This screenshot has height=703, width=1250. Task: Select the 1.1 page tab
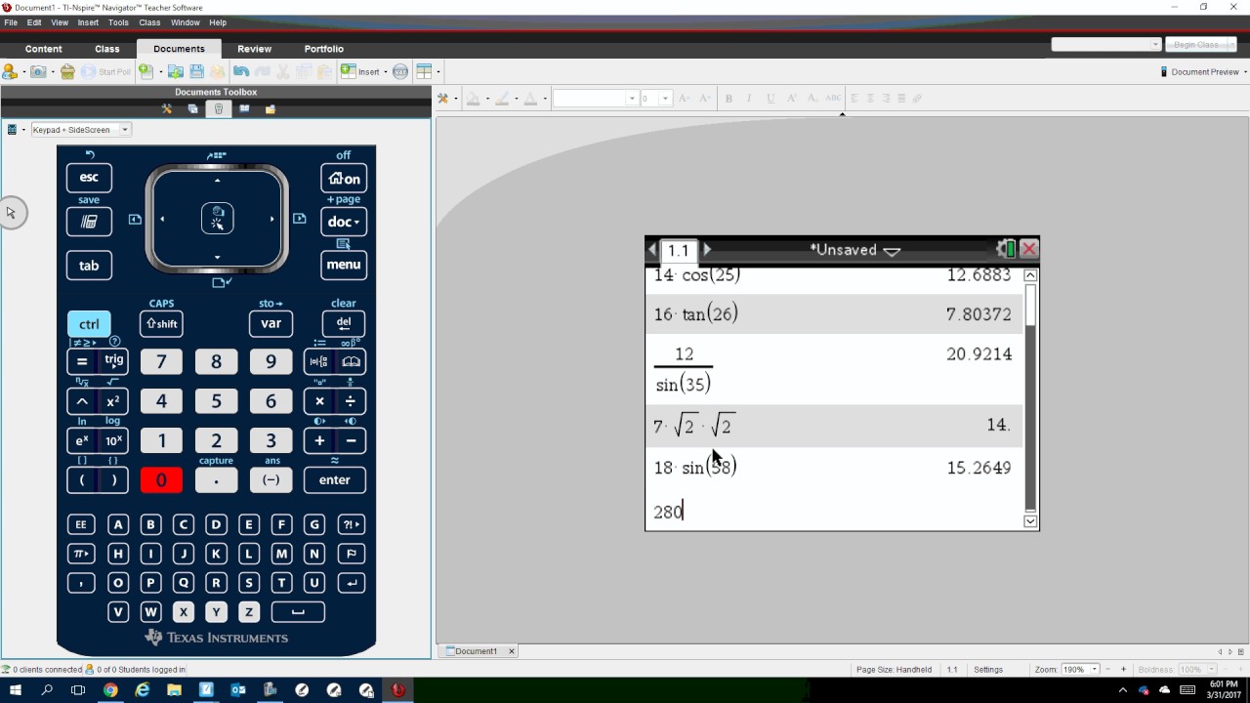[x=679, y=251]
